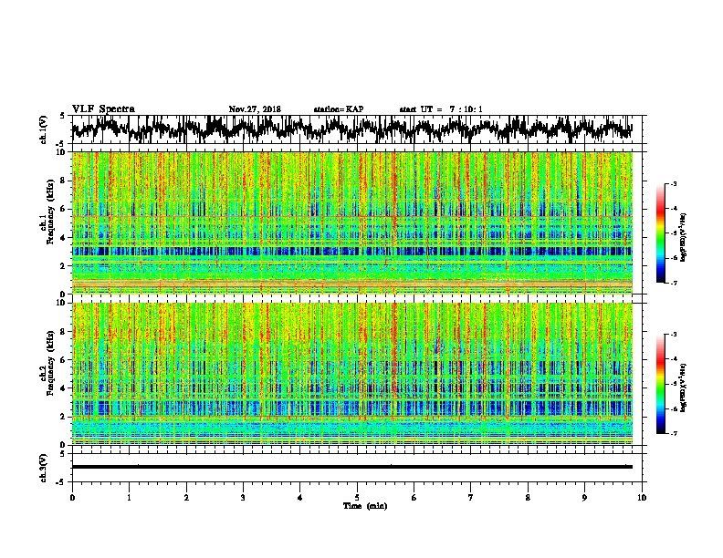Click the "ch.1(V)" waveform axis label

pyautogui.click(x=44, y=129)
